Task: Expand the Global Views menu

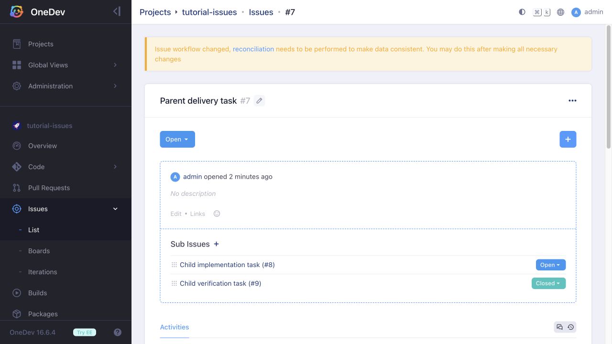Action: (x=66, y=65)
